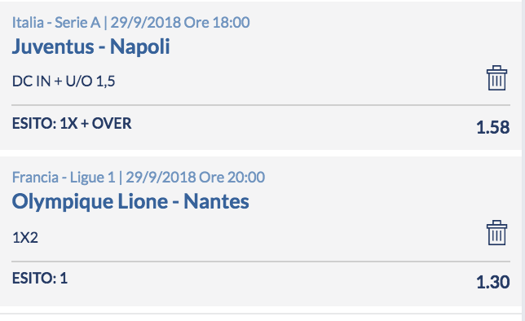Screen dimensions: 525x321
Task: Click the 29/9/2018 Ore 18:00 kickoff time
Action: pos(180,23)
